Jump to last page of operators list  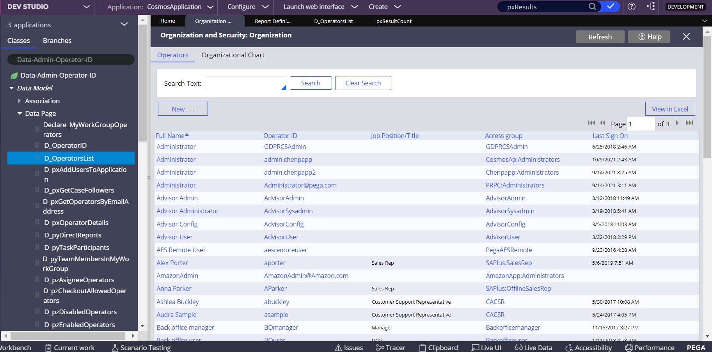[x=689, y=123]
